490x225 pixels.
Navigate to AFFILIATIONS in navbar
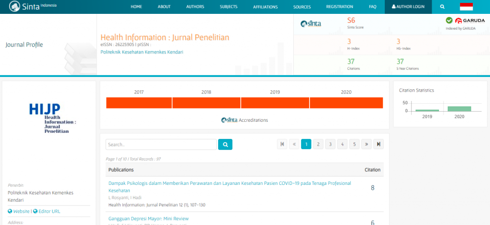(x=265, y=7)
